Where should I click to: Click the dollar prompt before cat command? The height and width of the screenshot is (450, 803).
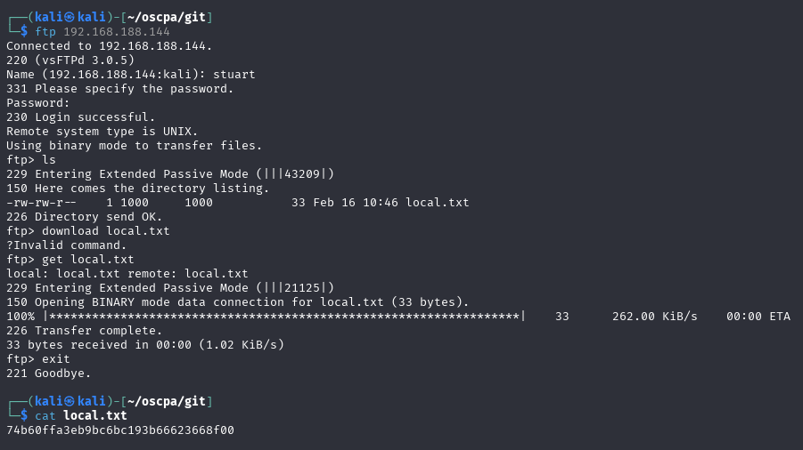click(x=24, y=416)
